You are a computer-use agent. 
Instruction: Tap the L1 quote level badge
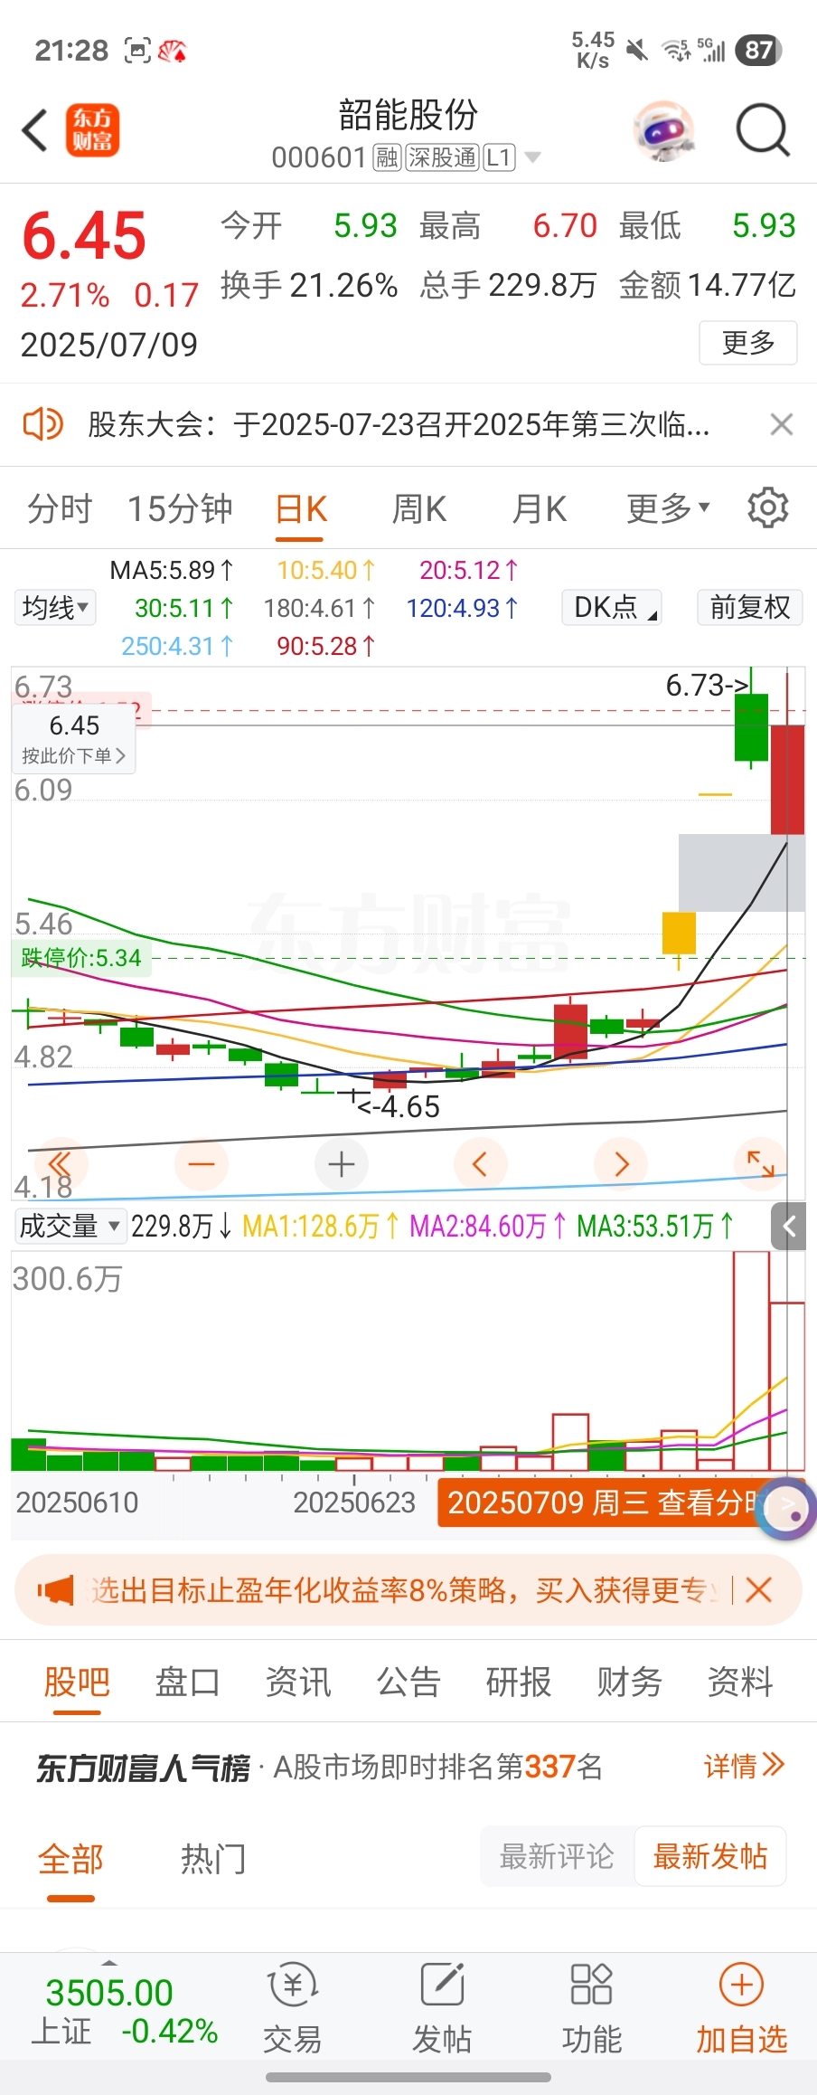(x=500, y=158)
